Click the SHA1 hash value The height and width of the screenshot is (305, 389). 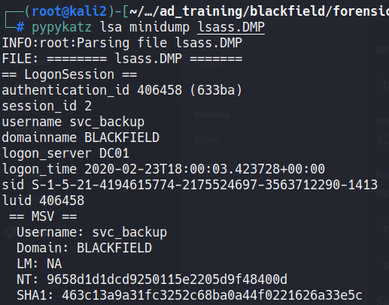click(212, 295)
